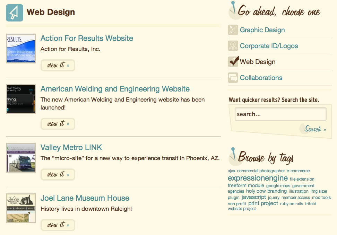Click the Search button
The height and width of the screenshot is (235, 337).
[314, 129]
